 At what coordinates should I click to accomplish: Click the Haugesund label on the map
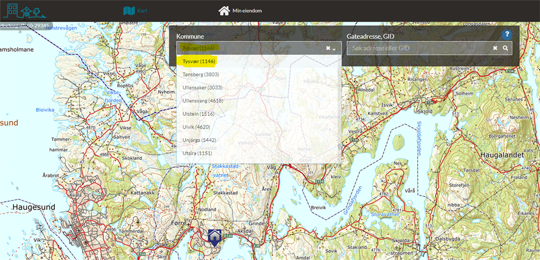[x=34, y=207]
